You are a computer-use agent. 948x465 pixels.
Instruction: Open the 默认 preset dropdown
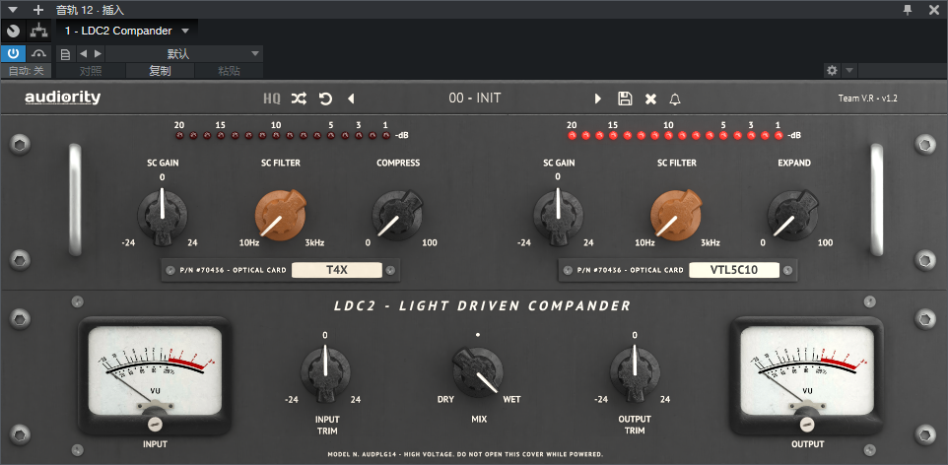pos(184,54)
